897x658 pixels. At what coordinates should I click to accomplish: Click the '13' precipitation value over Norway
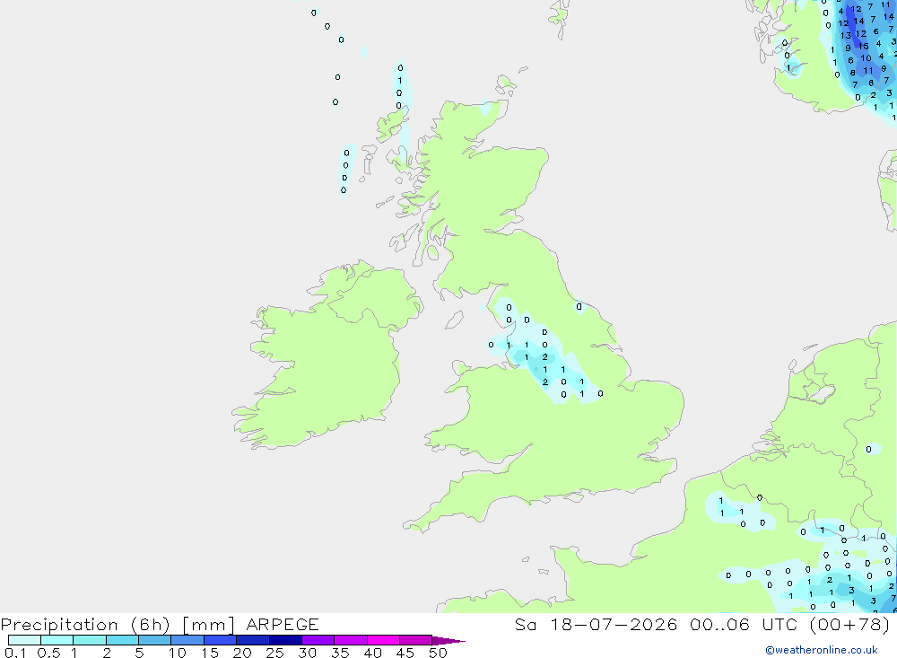click(x=846, y=36)
